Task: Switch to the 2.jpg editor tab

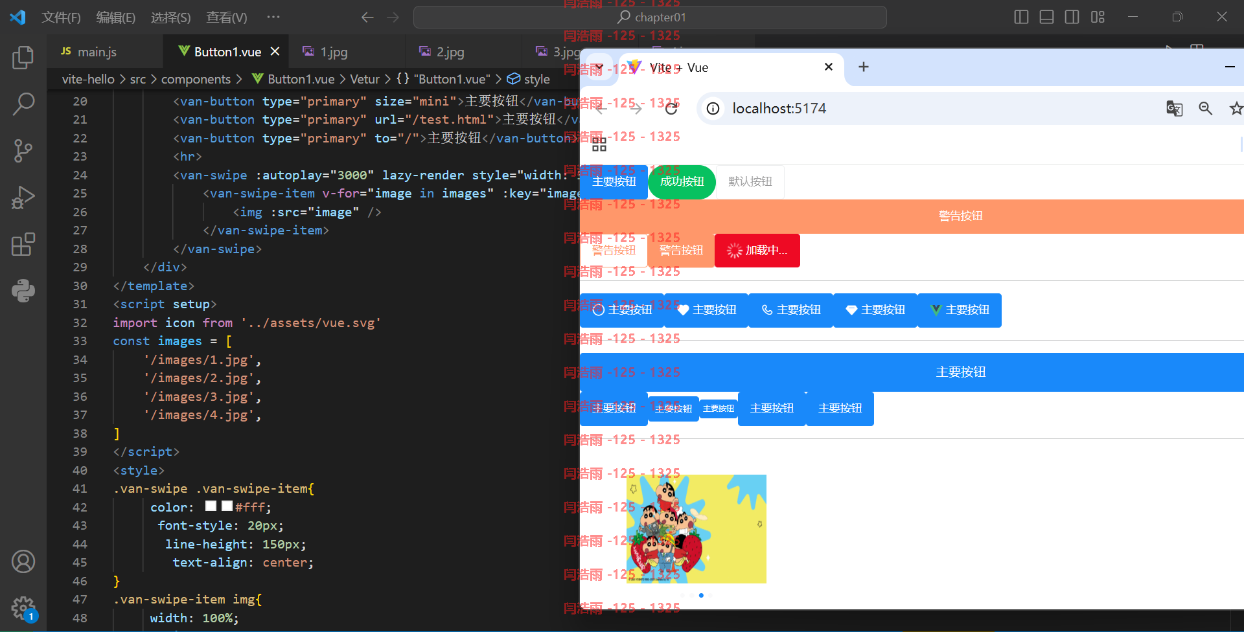Action: (x=464, y=52)
